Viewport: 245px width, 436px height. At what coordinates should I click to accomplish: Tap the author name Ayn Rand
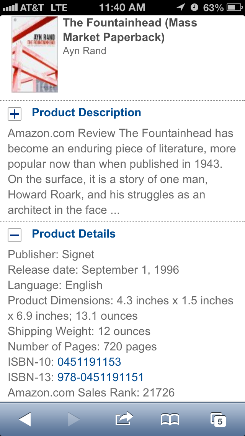85,51
